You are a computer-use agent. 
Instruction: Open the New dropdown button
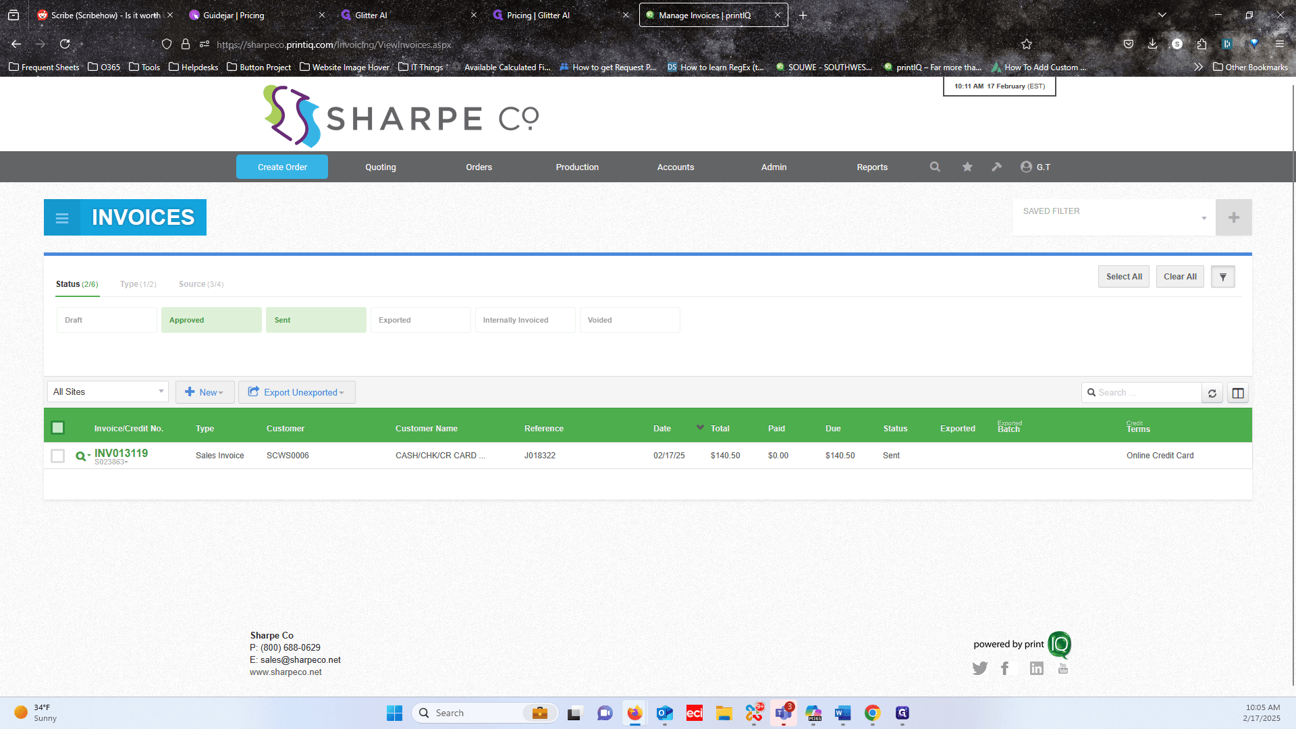coord(205,392)
